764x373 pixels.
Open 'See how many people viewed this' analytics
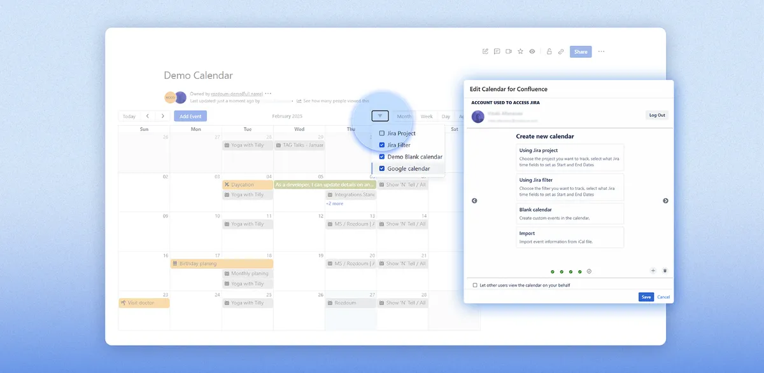tap(333, 100)
